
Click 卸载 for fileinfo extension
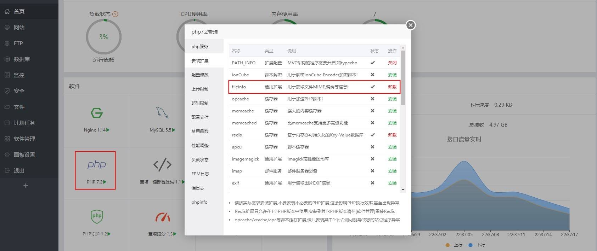point(392,87)
